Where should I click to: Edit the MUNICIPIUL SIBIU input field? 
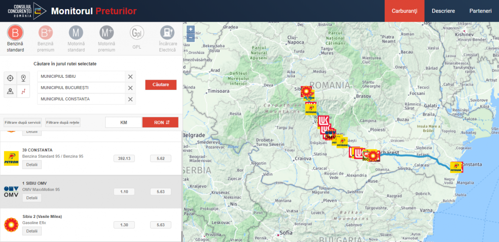81,77
